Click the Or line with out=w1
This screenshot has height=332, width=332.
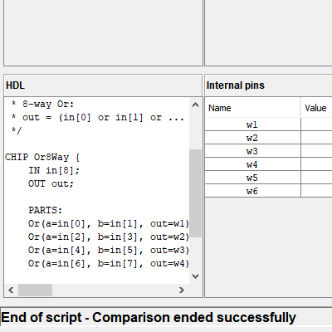[109, 223]
